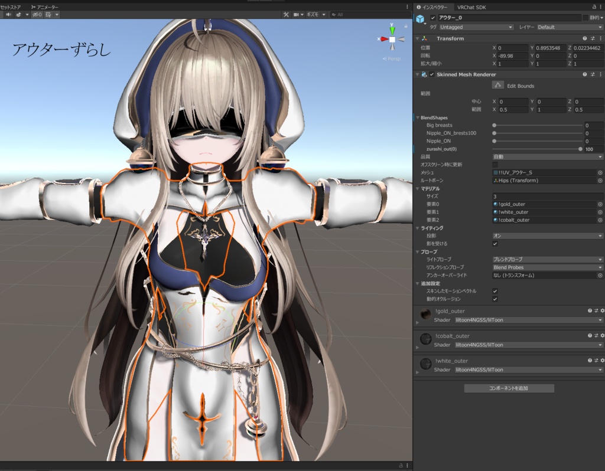Click the ギズモ gizmos toggle button
Screen dimensions: 605x471
click(313, 15)
